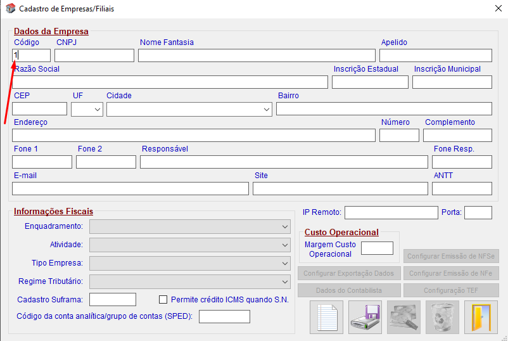This screenshot has width=508, height=341.
Task: Focus the Inscrição Estadual field
Action: click(370, 82)
